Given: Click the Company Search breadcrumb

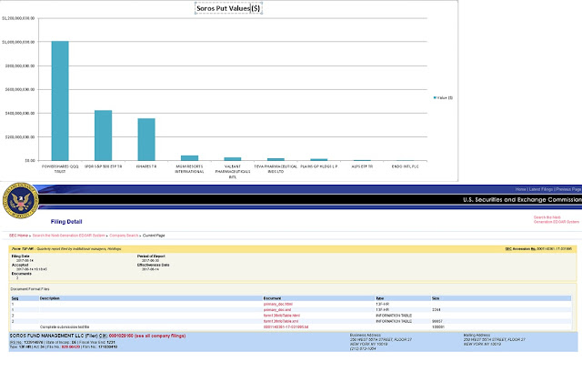Looking at the screenshot, I should click(124, 236).
